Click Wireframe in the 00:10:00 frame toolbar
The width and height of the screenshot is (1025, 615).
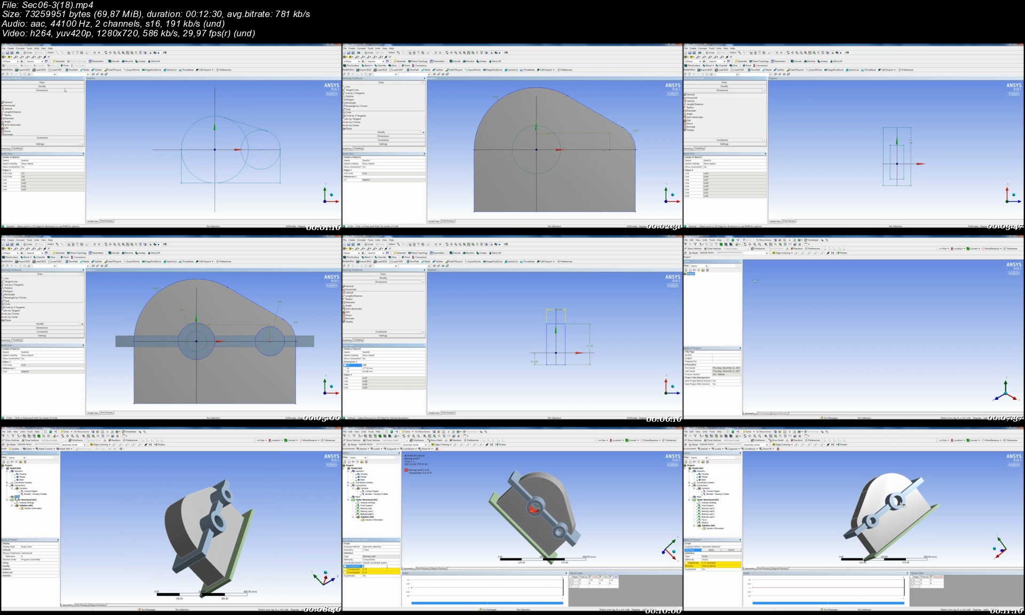tap(417, 440)
